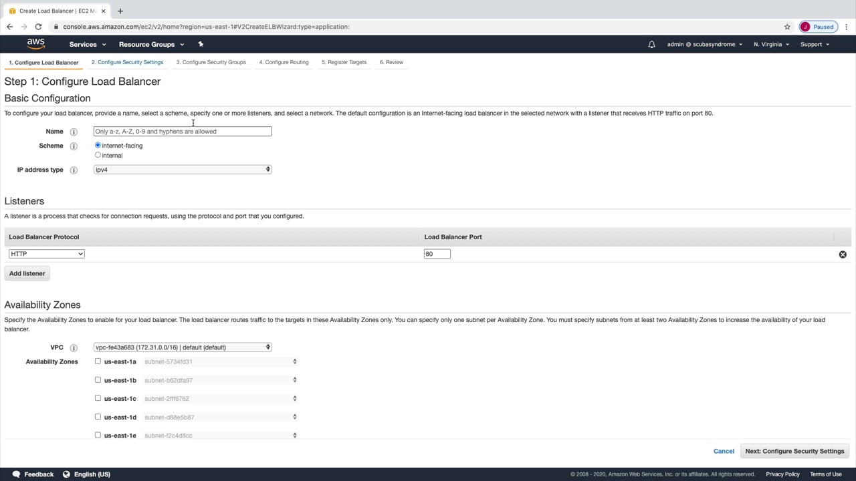The image size is (856, 481).
Task: Click the Load Balancer Port field
Action: pos(437,254)
